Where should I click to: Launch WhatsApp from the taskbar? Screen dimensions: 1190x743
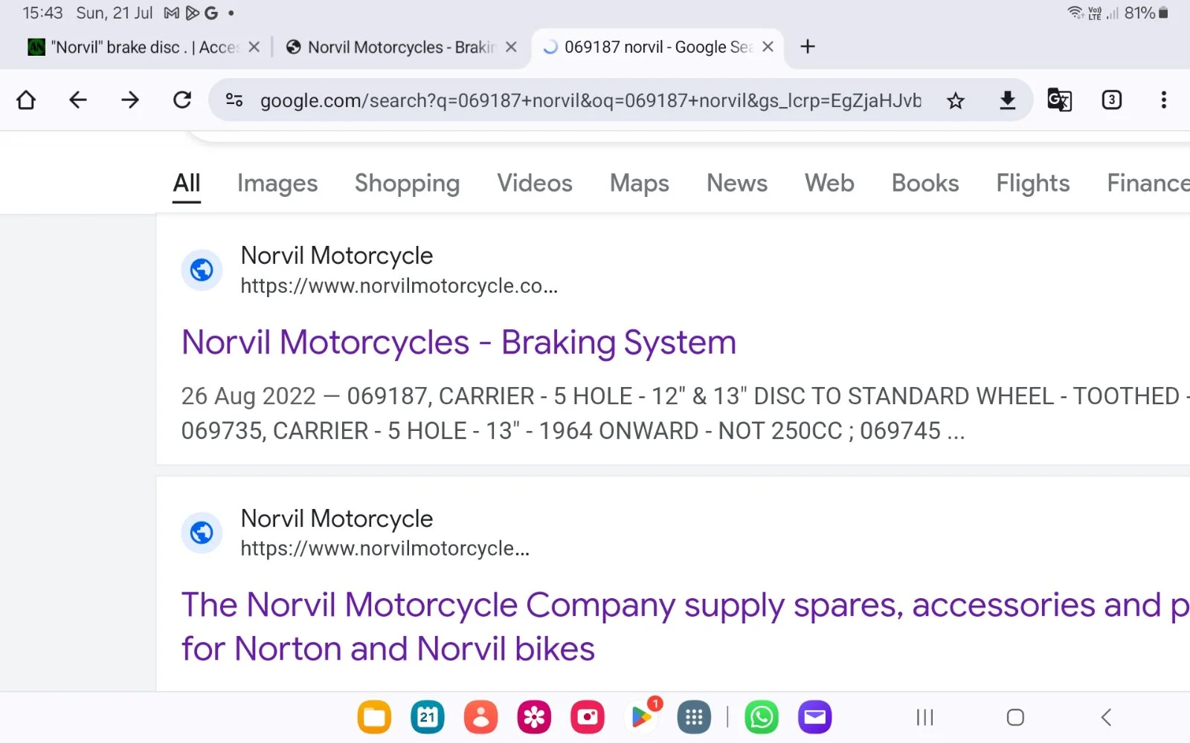coord(761,717)
